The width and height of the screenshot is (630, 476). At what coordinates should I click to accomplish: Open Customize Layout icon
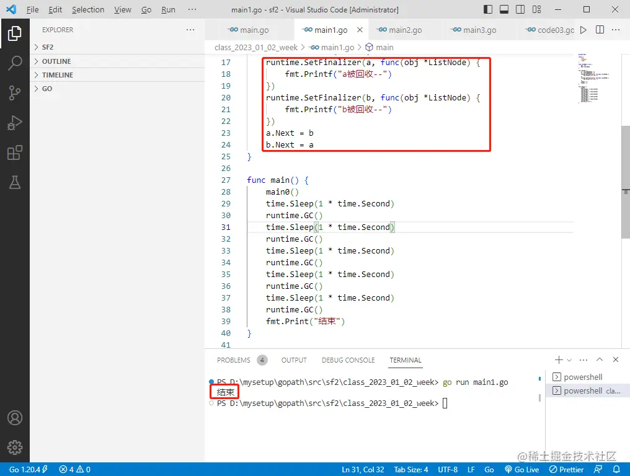[x=536, y=9]
